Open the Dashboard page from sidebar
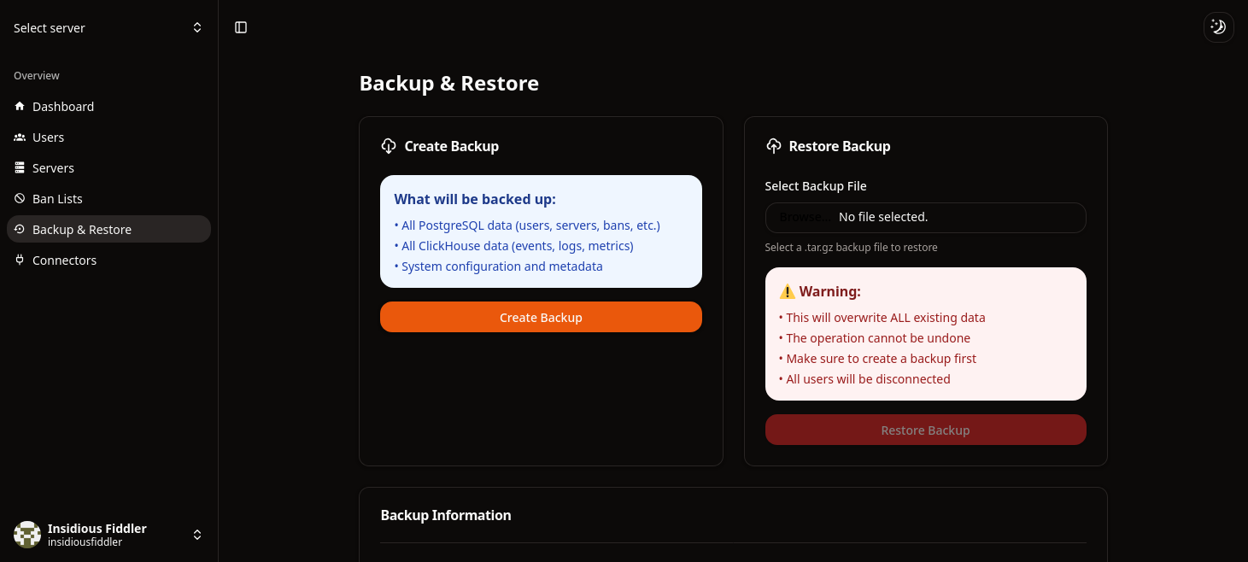 pyautogui.click(x=62, y=106)
